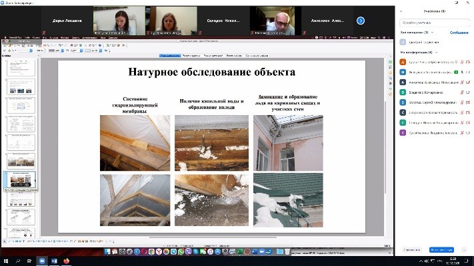
Task: Collapse the 'На конференции' participants section
Action: point(436,53)
